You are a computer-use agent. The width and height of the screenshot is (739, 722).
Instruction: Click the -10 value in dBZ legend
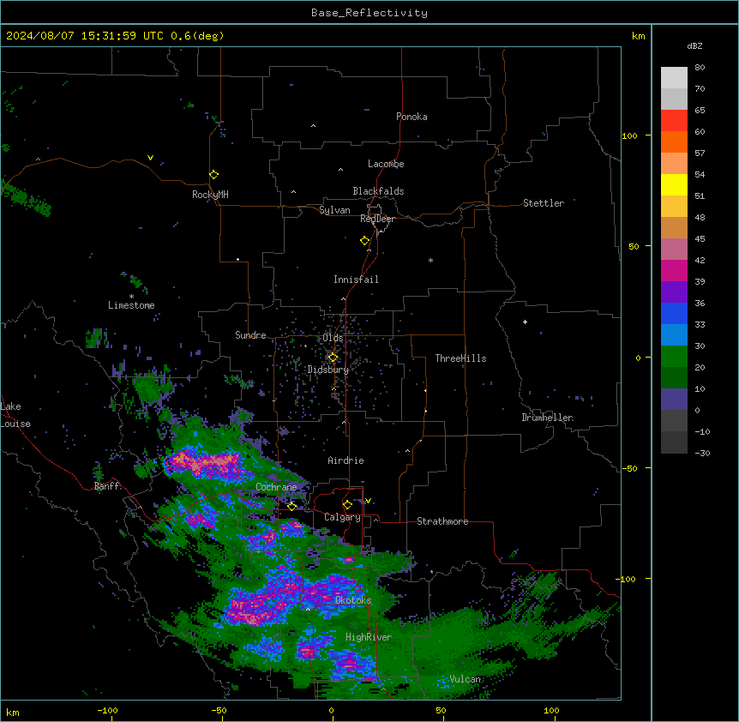(x=702, y=431)
